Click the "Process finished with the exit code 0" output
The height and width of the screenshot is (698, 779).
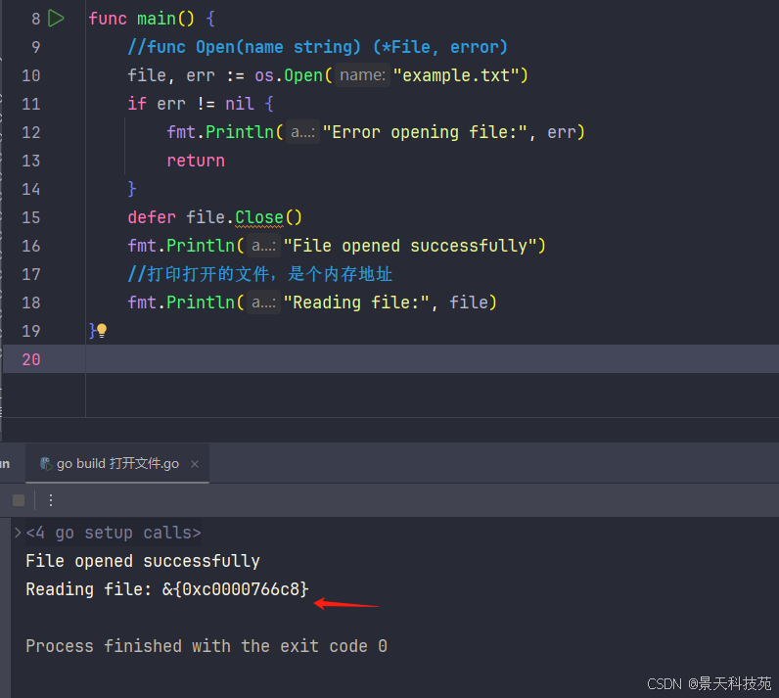[x=206, y=646]
